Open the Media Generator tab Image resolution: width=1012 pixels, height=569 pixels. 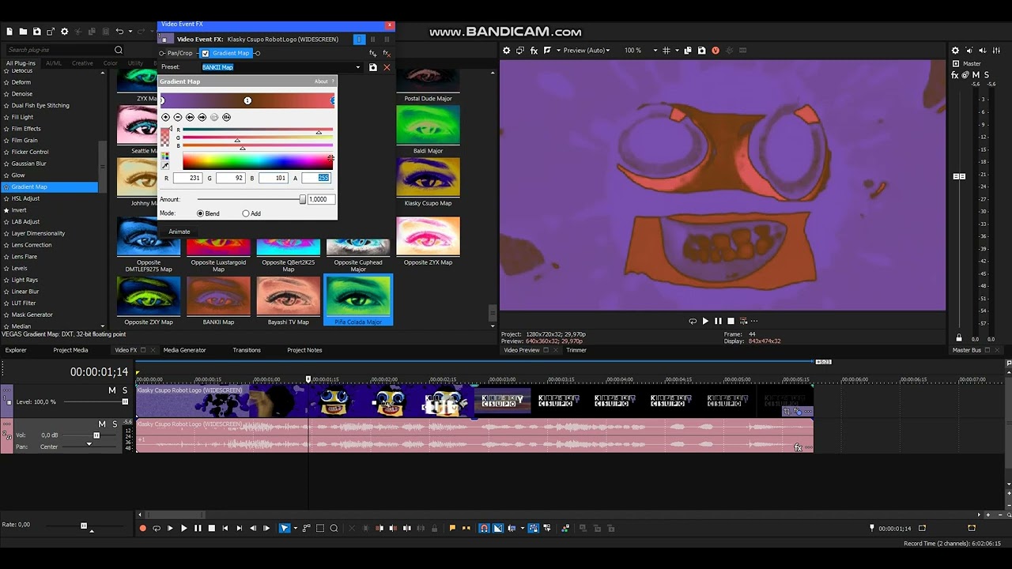click(184, 350)
